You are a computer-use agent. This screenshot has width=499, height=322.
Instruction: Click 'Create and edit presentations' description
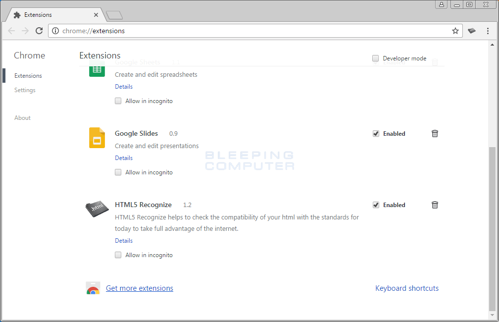click(x=156, y=146)
